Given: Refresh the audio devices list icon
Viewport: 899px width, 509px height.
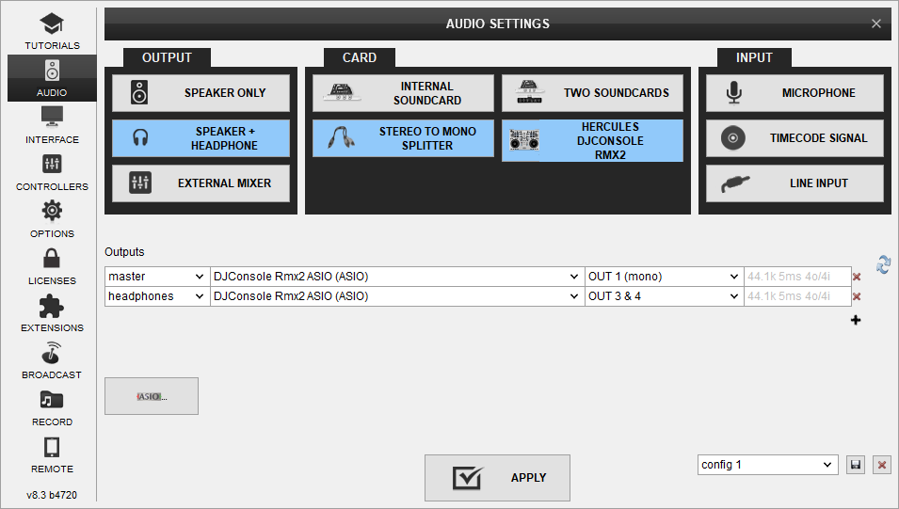Looking at the screenshot, I should click(x=883, y=264).
